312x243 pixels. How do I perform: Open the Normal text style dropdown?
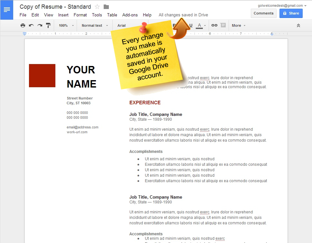pyautogui.click(x=94, y=25)
